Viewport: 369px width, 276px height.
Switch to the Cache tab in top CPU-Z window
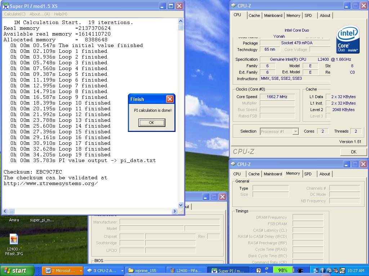(x=254, y=15)
